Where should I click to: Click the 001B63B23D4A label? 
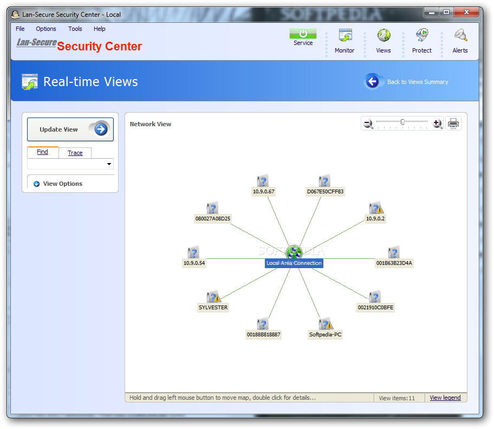[394, 263]
